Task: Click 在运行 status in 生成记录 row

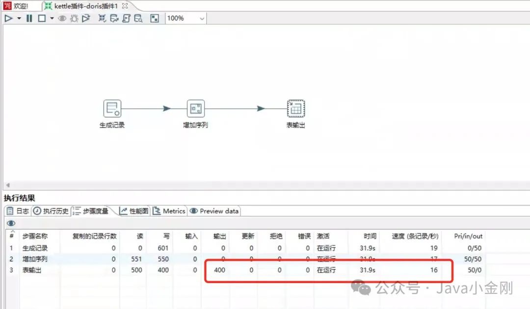Action: pyautogui.click(x=326, y=248)
